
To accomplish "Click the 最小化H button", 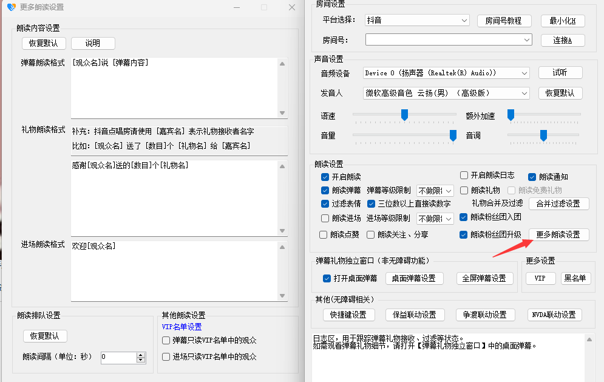I will click(563, 21).
